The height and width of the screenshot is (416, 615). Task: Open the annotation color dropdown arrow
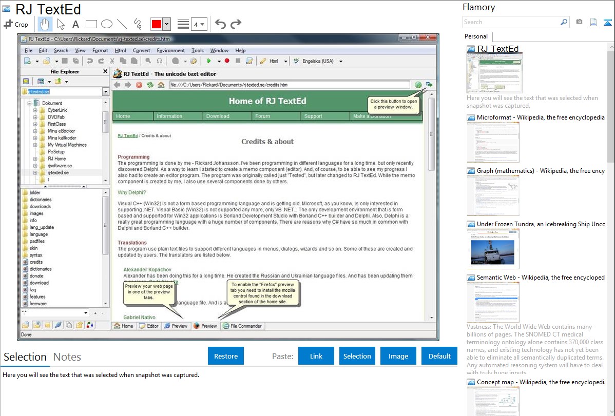pos(167,24)
